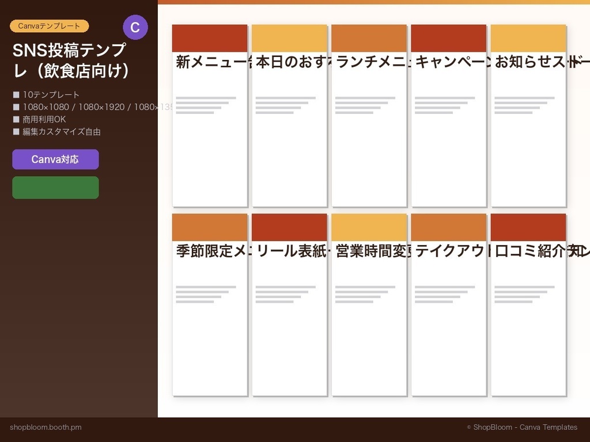Select the お知らせ template header
The height and width of the screenshot is (442, 590).
(528, 36)
